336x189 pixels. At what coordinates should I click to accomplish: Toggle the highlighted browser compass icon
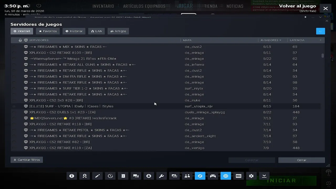click(200, 176)
